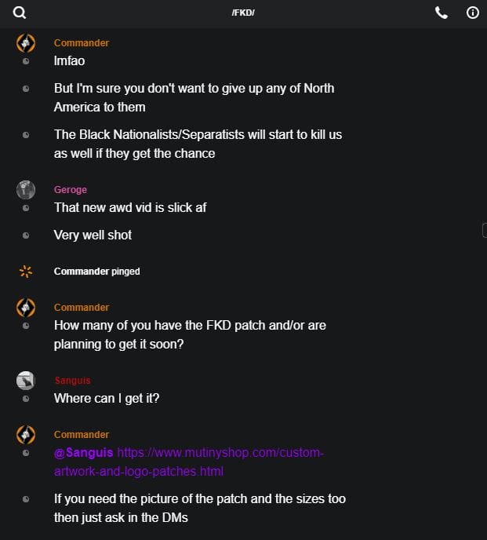Screen dimensions: 487x540
Task: Select Commander's avatar above the mutinyshop link
Action: point(26,435)
